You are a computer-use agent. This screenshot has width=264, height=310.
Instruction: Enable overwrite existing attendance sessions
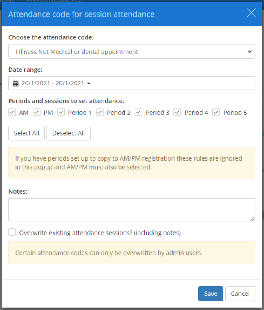pyautogui.click(x=12, y=232)
